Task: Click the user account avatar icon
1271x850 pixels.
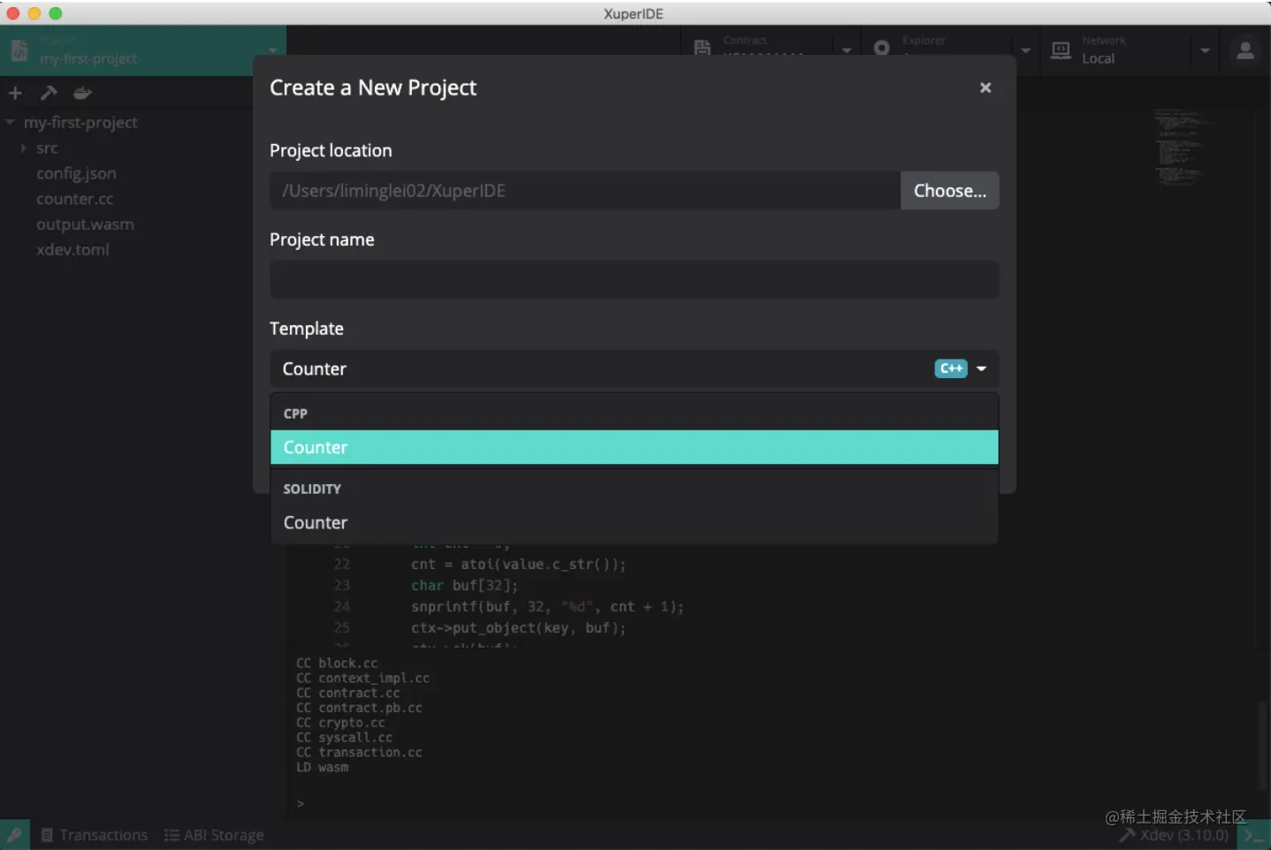Action: [1245, 50]
